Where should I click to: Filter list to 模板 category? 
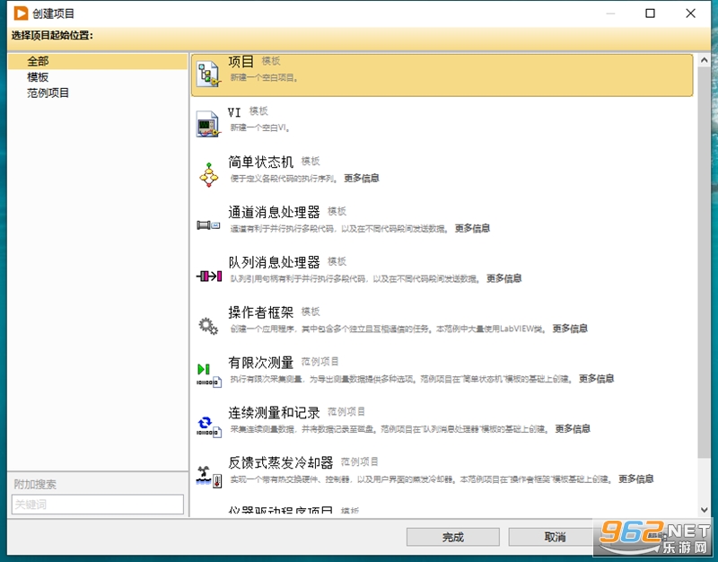pyautogui.click(x=38, y=77)
